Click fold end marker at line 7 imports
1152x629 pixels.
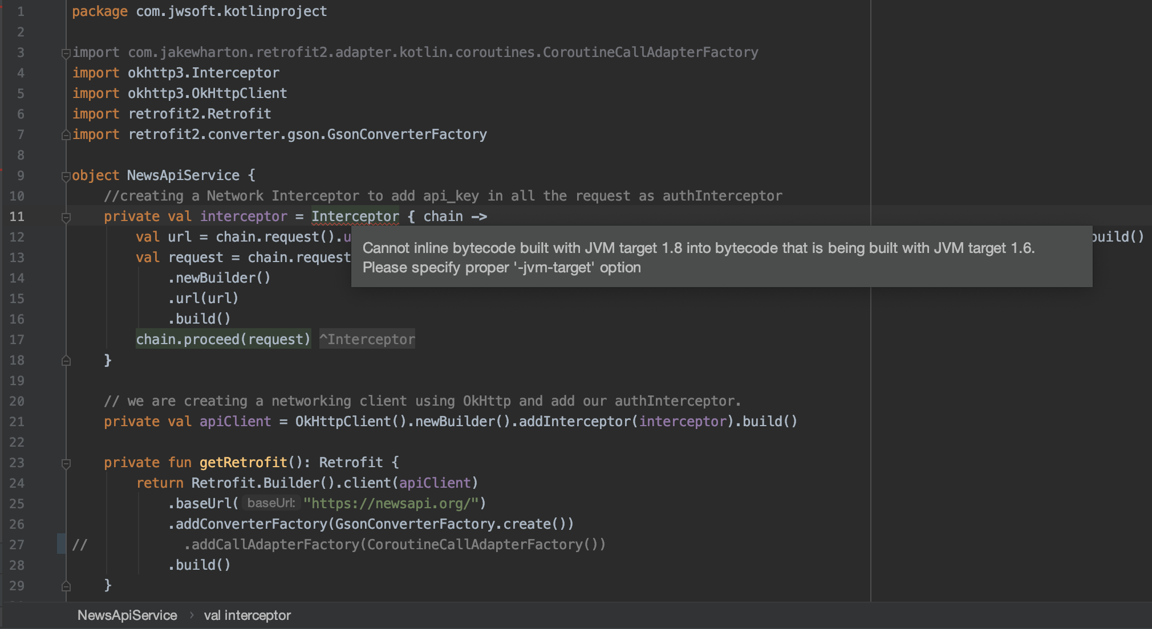(x=66, y=135)
